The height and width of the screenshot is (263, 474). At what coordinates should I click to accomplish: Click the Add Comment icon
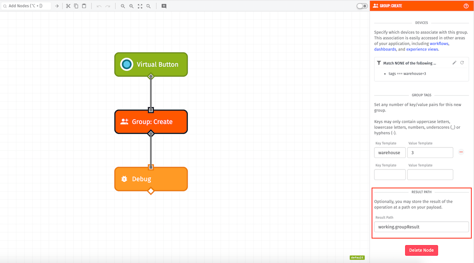click(x=164, y=6)
